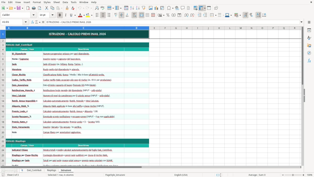Open the Data menu
This screenshot has width=314, height=177.
tap(65, 2)
